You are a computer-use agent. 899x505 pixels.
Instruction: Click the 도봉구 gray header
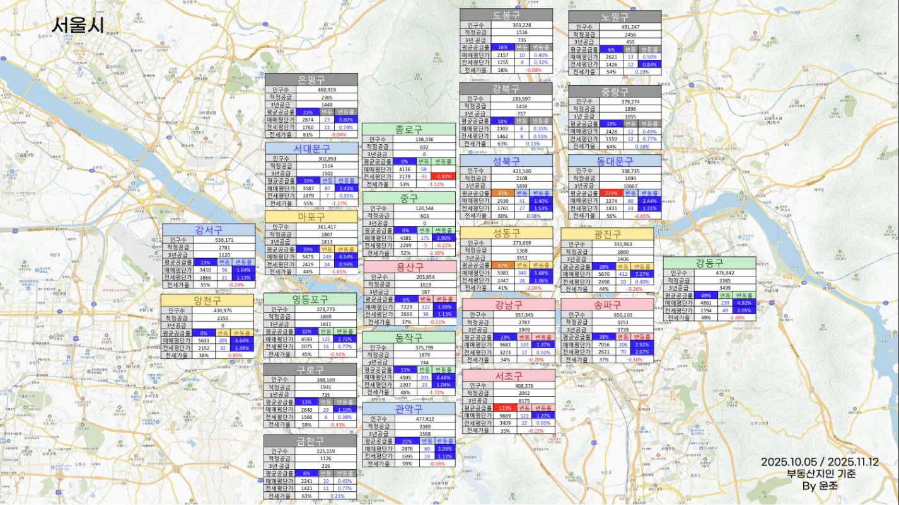click(x=506, y=16)
